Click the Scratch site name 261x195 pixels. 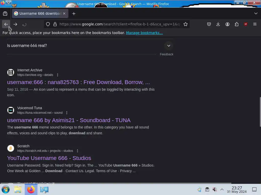point(23,146)
